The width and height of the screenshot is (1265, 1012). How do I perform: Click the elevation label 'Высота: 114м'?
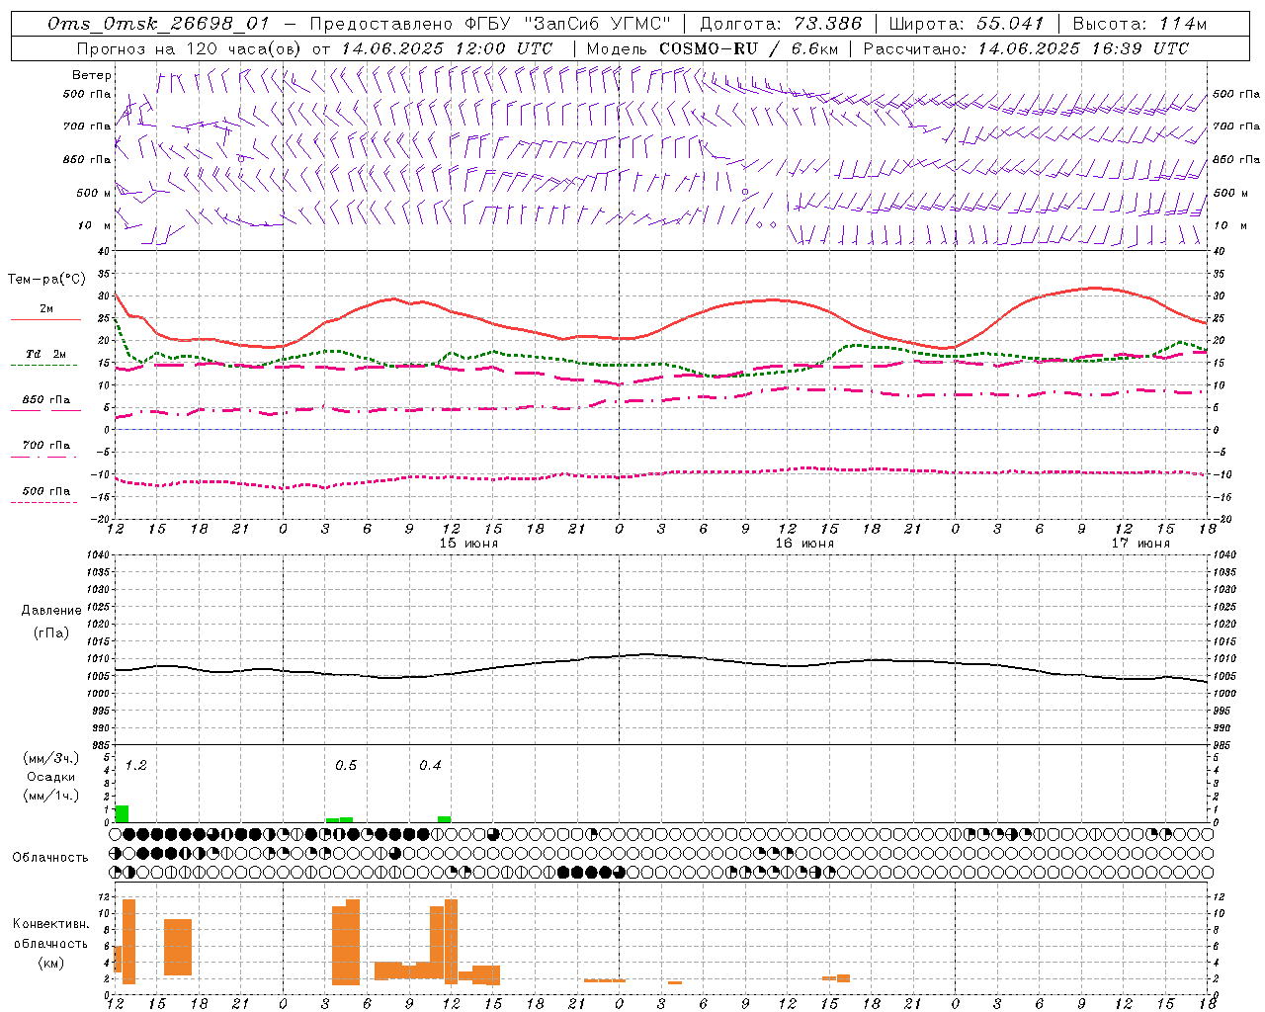(1140, 24)
